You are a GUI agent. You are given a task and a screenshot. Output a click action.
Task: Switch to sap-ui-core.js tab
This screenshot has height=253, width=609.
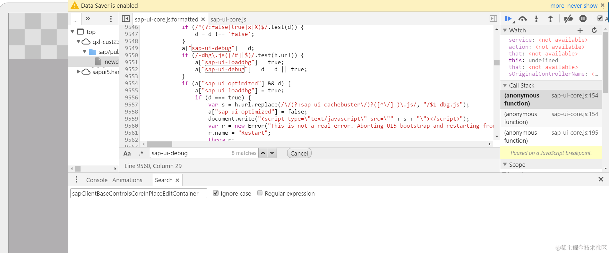(x=228, y=20)
